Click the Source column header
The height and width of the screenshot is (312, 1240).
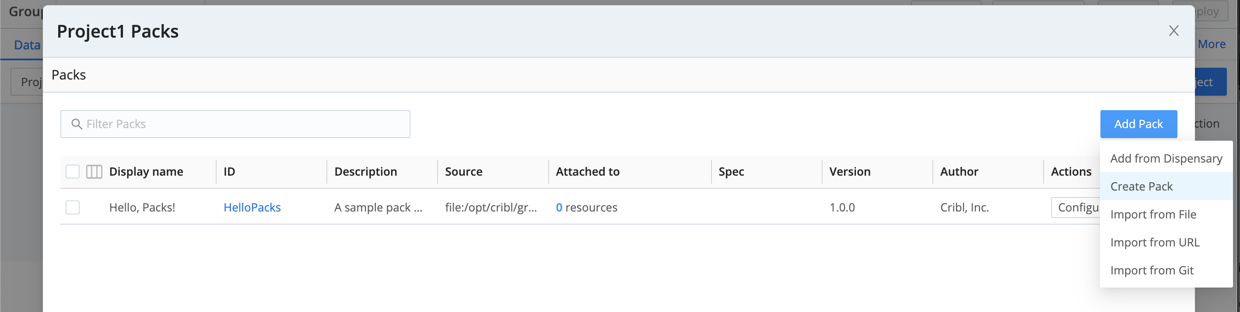click(463, 172)
